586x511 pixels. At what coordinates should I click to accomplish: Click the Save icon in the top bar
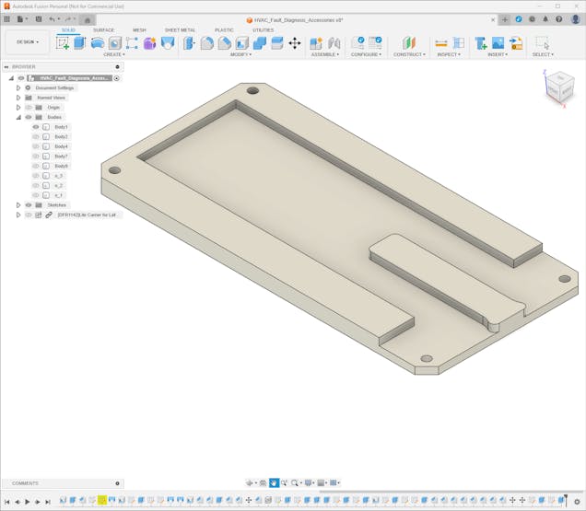coord(39,18)
